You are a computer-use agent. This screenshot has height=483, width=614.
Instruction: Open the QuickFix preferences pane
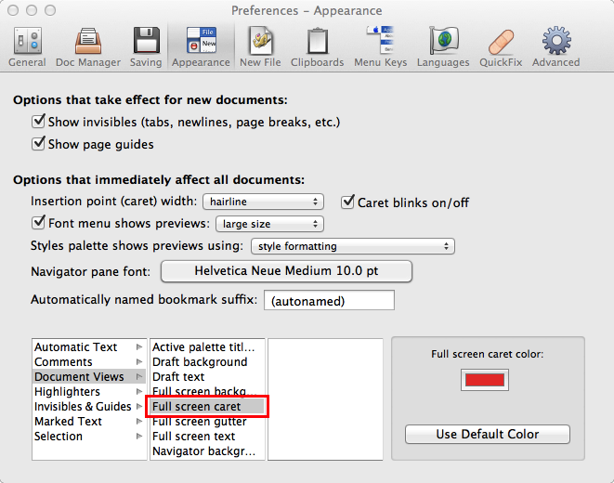click(502, 46)
